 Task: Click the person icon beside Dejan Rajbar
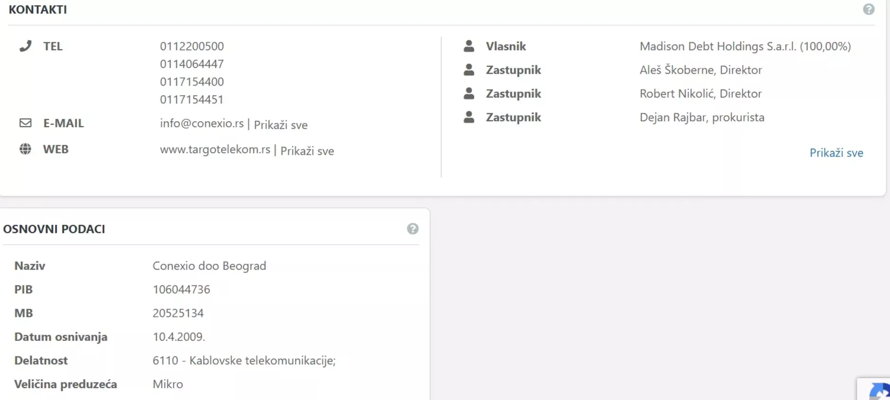(x=468, y=117)
